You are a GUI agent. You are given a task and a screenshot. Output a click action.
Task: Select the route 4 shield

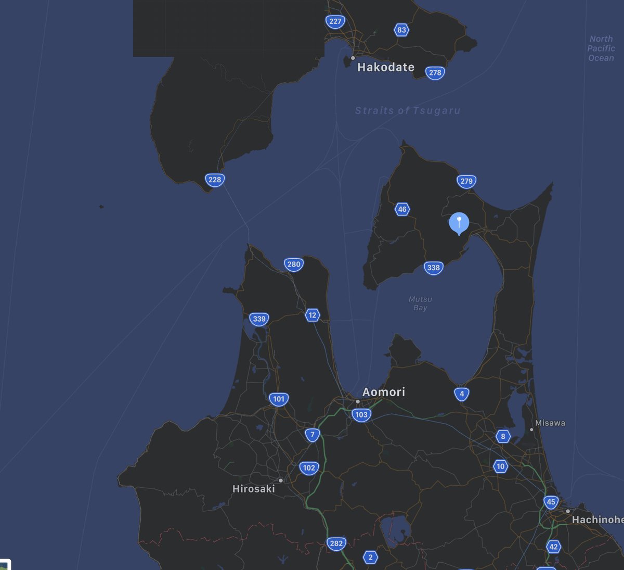click(462, 394)
